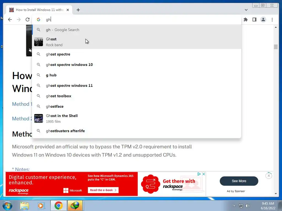This screenshot has width=282, height=211.
Task: Open the Extensions puzzle-piece icon
Action: coord(245,20)
